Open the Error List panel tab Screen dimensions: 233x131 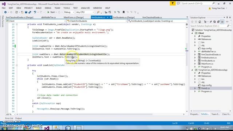coord(9,118)
